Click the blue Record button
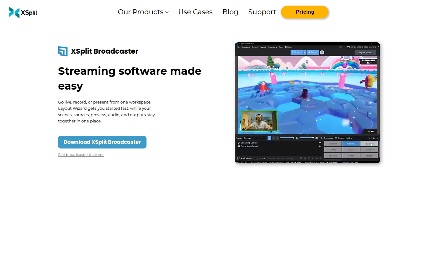 coord(313,52)
